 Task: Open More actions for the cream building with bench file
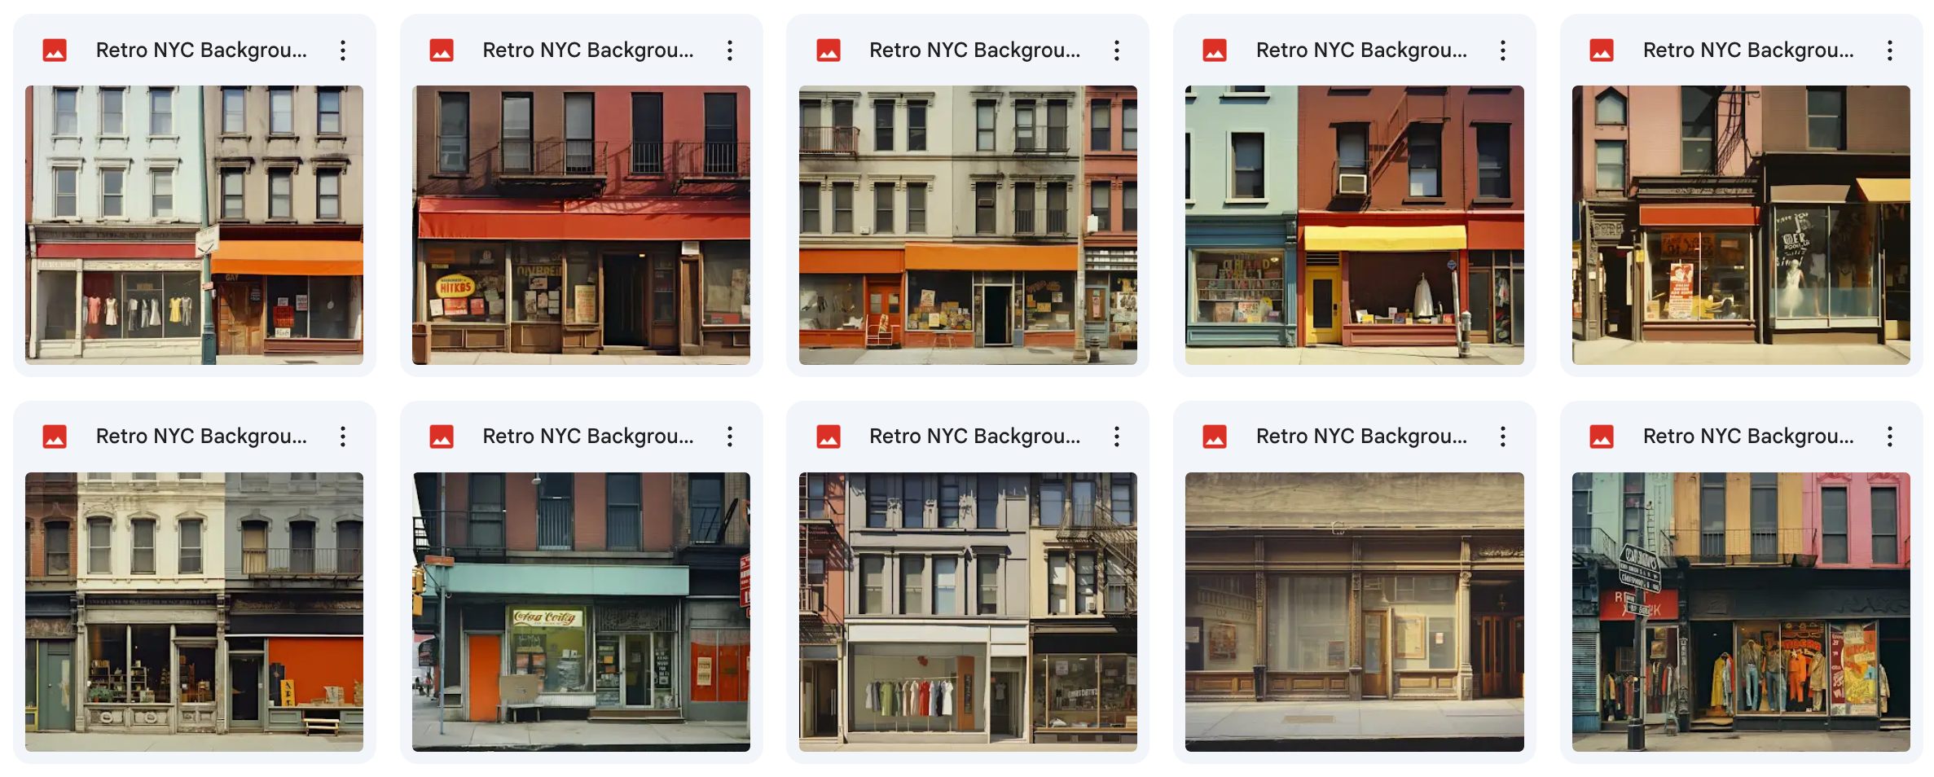(343, 437)
